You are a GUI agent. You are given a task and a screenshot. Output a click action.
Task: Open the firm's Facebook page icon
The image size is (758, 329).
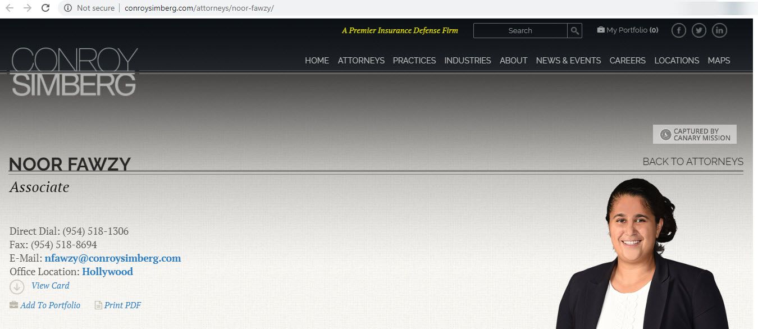coord(678,31)
